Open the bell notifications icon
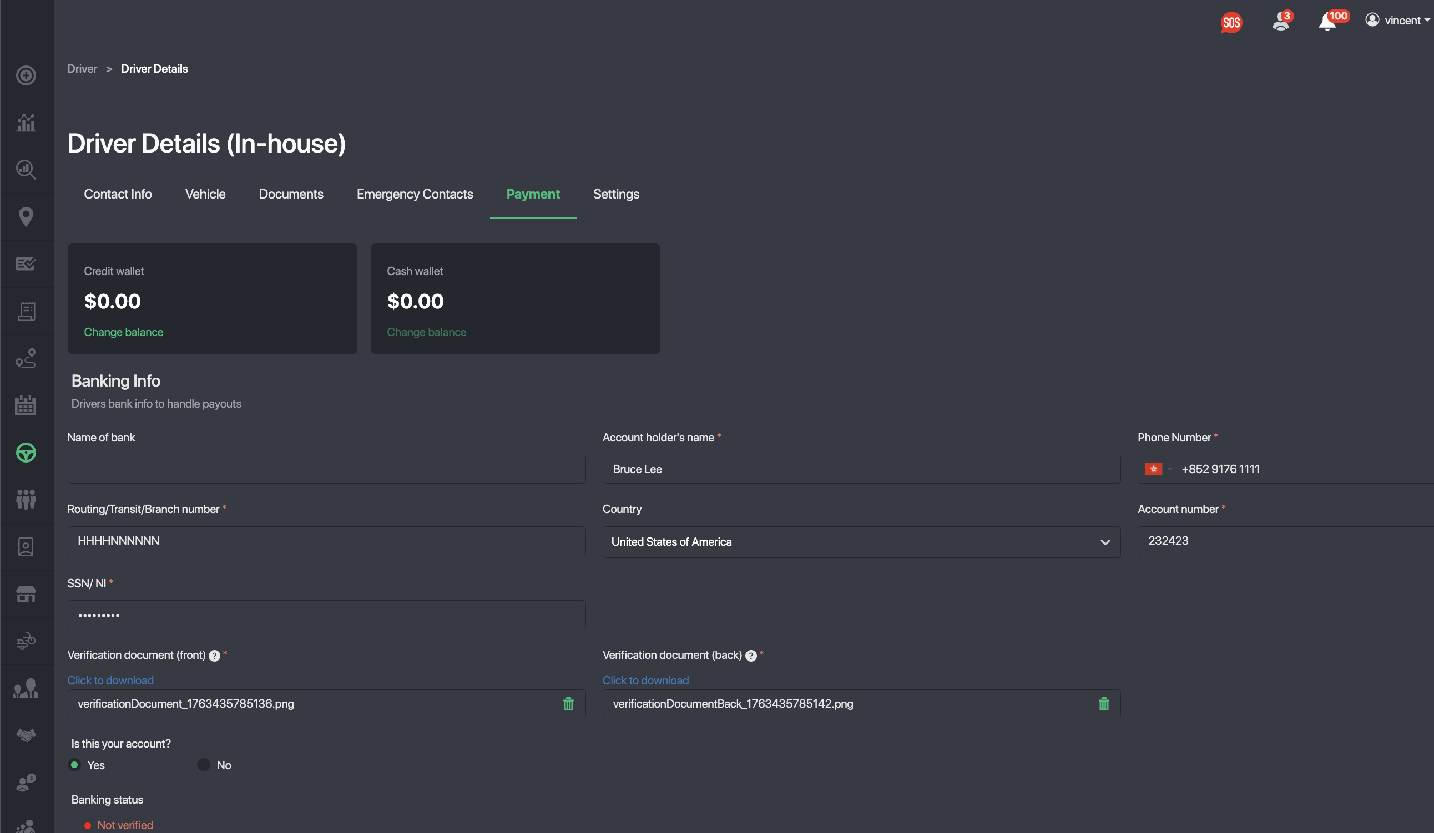This screenshot has width=1434, height=833. pyautogui.click(x=1327, y=22)
